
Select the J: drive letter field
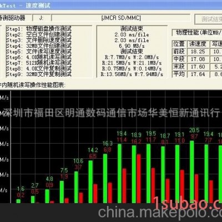point(42,18)
